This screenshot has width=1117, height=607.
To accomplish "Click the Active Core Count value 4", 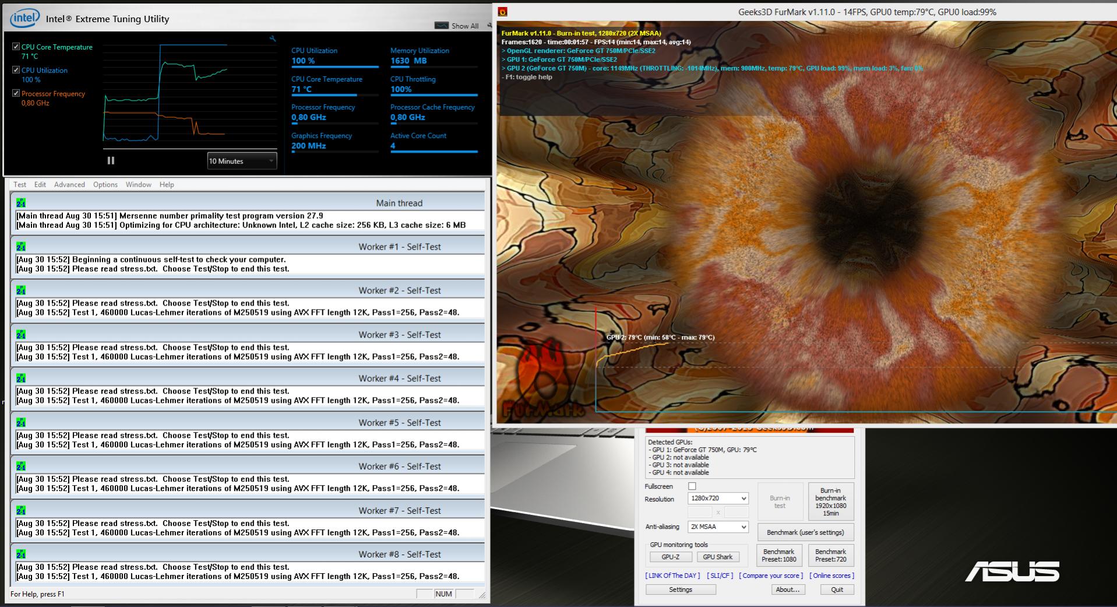I will [x=393, y=146].
